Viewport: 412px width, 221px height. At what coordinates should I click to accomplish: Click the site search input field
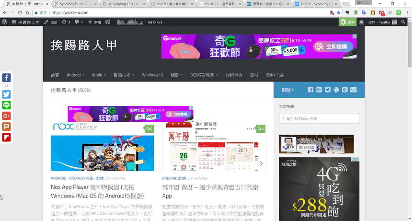(x=319, y=118)
